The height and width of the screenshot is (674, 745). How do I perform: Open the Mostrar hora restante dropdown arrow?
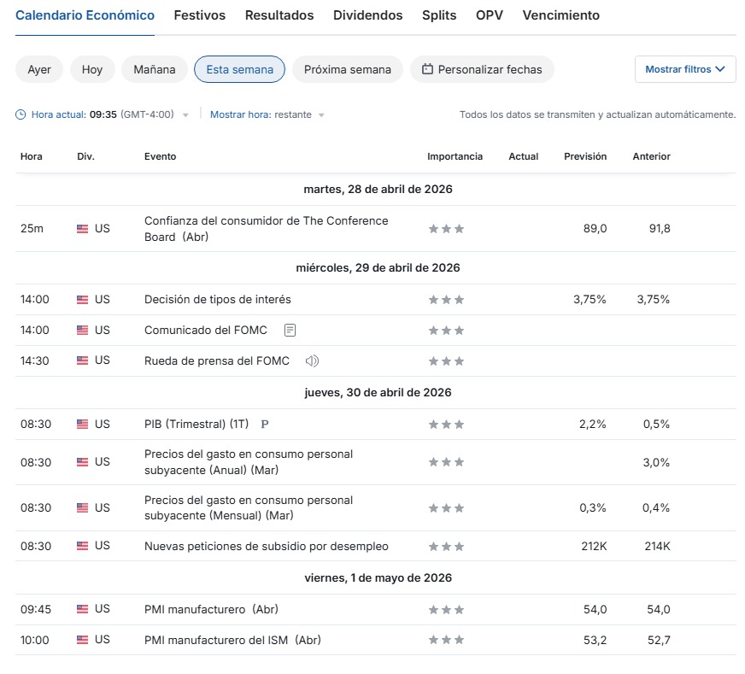(x=321, y=115)
